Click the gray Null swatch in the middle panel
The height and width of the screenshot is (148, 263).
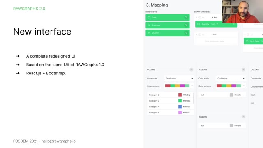[x=231, y=95]
